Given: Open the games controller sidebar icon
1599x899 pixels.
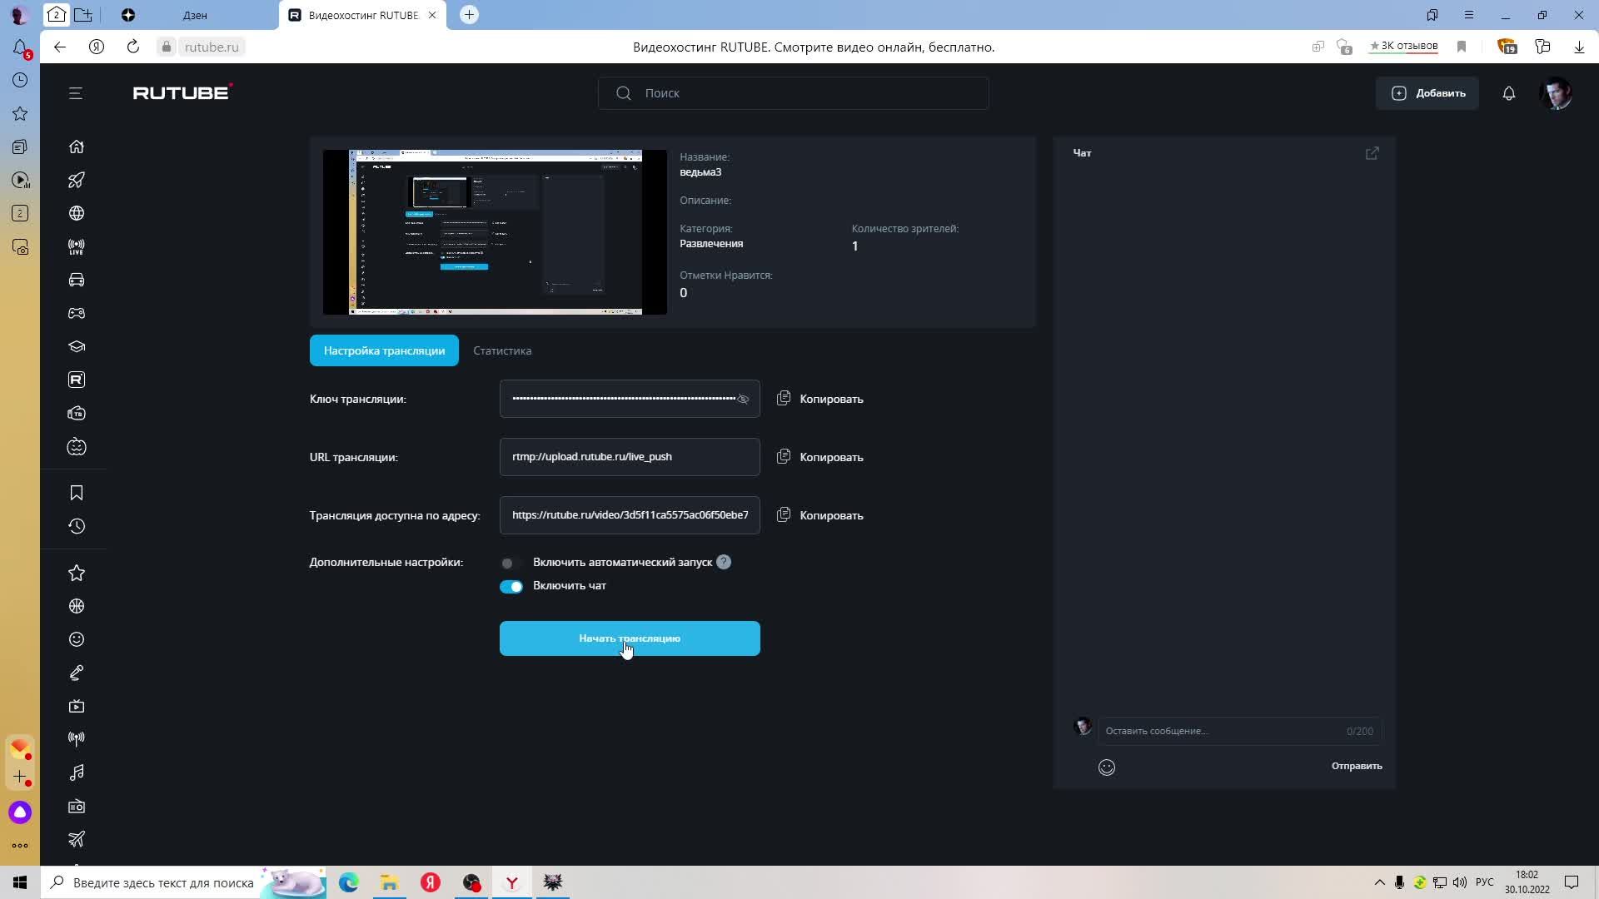Looking at the screenshot, I should click(77, 313).
